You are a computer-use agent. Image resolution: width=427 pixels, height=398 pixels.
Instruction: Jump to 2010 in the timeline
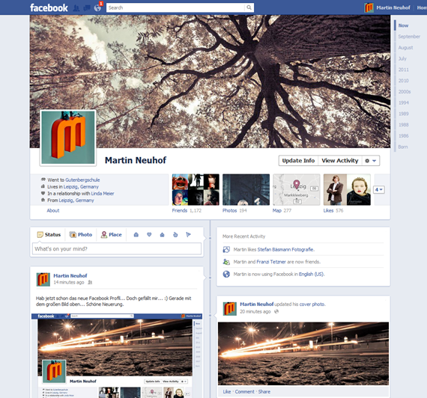[403, 81]
